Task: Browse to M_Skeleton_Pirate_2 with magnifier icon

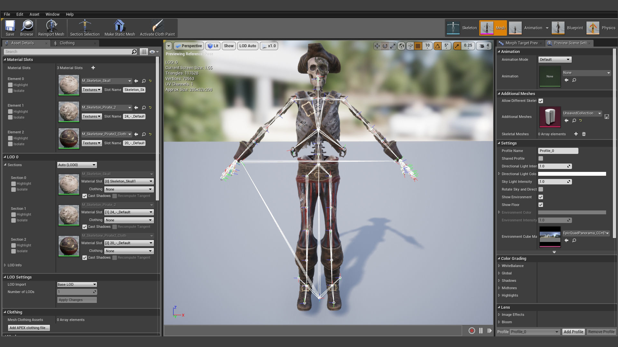Action: point(144,108)
